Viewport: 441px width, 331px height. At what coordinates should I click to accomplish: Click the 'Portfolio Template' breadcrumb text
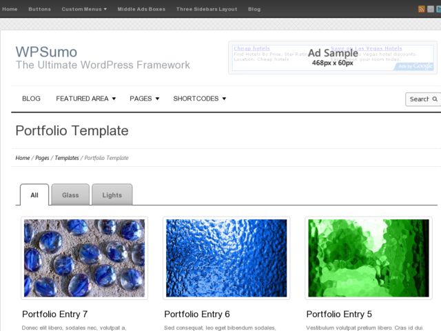(x=106, y=158)
